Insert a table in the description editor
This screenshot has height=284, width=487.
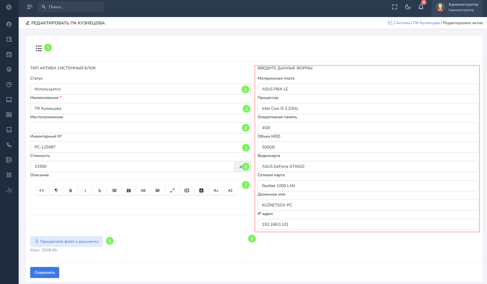[129, 190]
